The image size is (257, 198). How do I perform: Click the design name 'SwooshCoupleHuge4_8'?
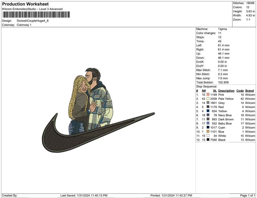point(33,21)
